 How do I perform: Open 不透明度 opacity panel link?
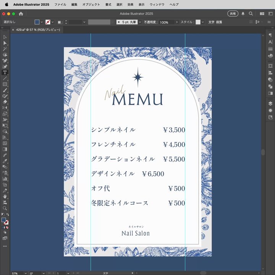150,22
